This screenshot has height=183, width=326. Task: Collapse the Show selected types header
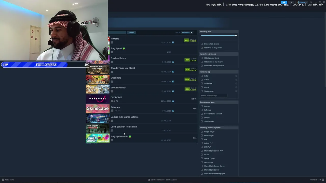(x=219, y=102)
